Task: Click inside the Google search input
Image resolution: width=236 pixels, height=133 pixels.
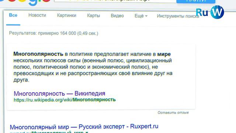Action: click(115, 1)
